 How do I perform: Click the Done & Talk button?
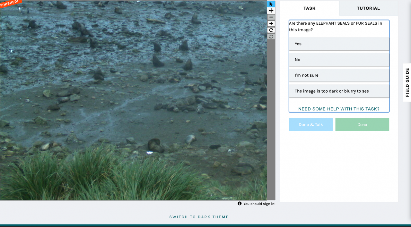pyautogui.click(x=311, y=124)
